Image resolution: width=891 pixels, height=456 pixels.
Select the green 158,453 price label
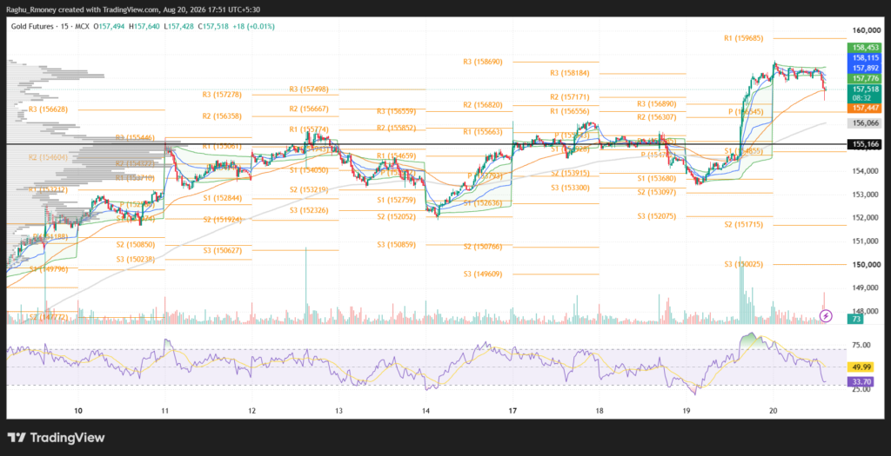(864, 48)
